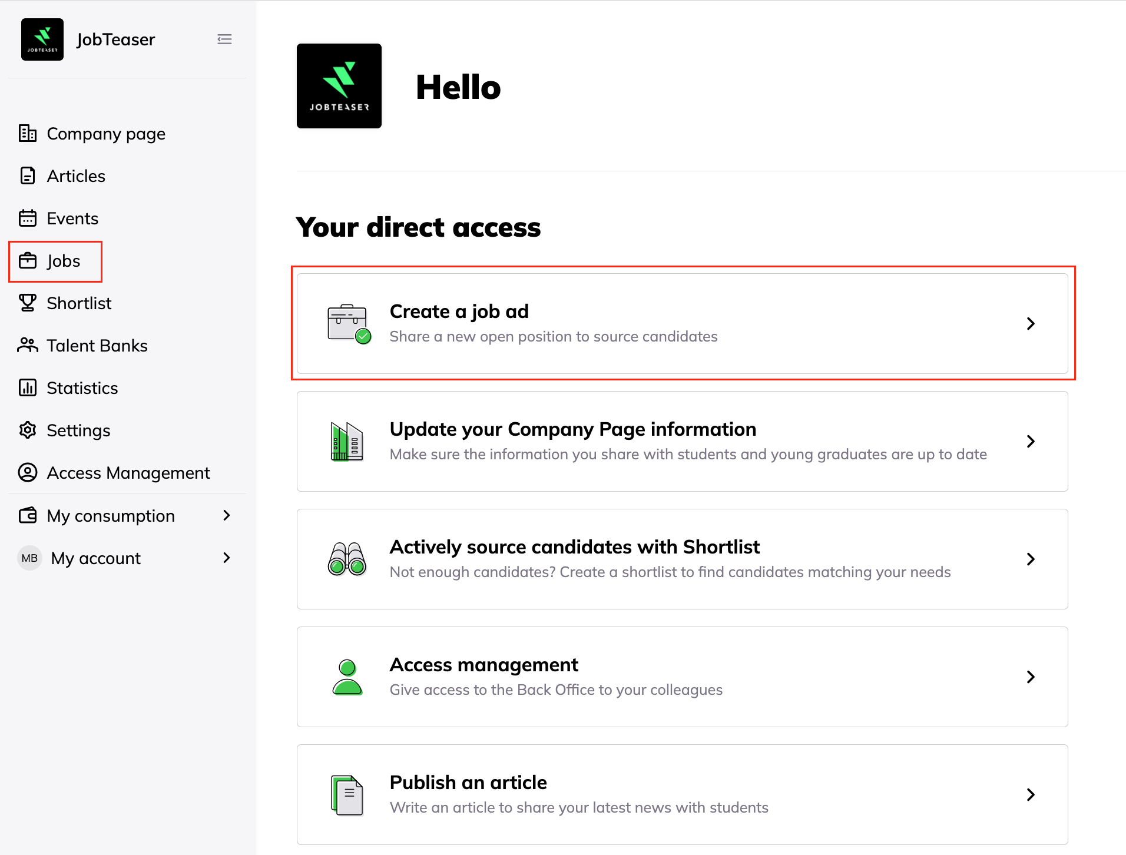Click chevron on Create a job ad card
This screenshot has width=1126, height=855.
tap(1031, 324)
